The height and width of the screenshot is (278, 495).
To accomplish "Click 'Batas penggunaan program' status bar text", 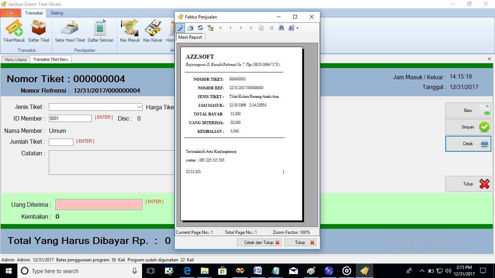I will tap(83, 260).
